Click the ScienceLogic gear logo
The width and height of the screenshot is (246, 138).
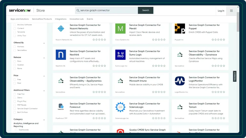point(120,107)
